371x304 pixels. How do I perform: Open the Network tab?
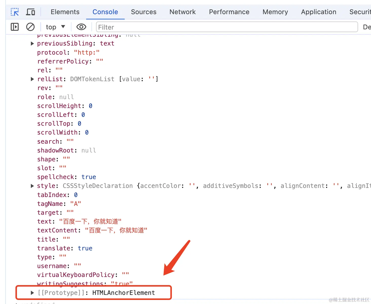(182, 12)
